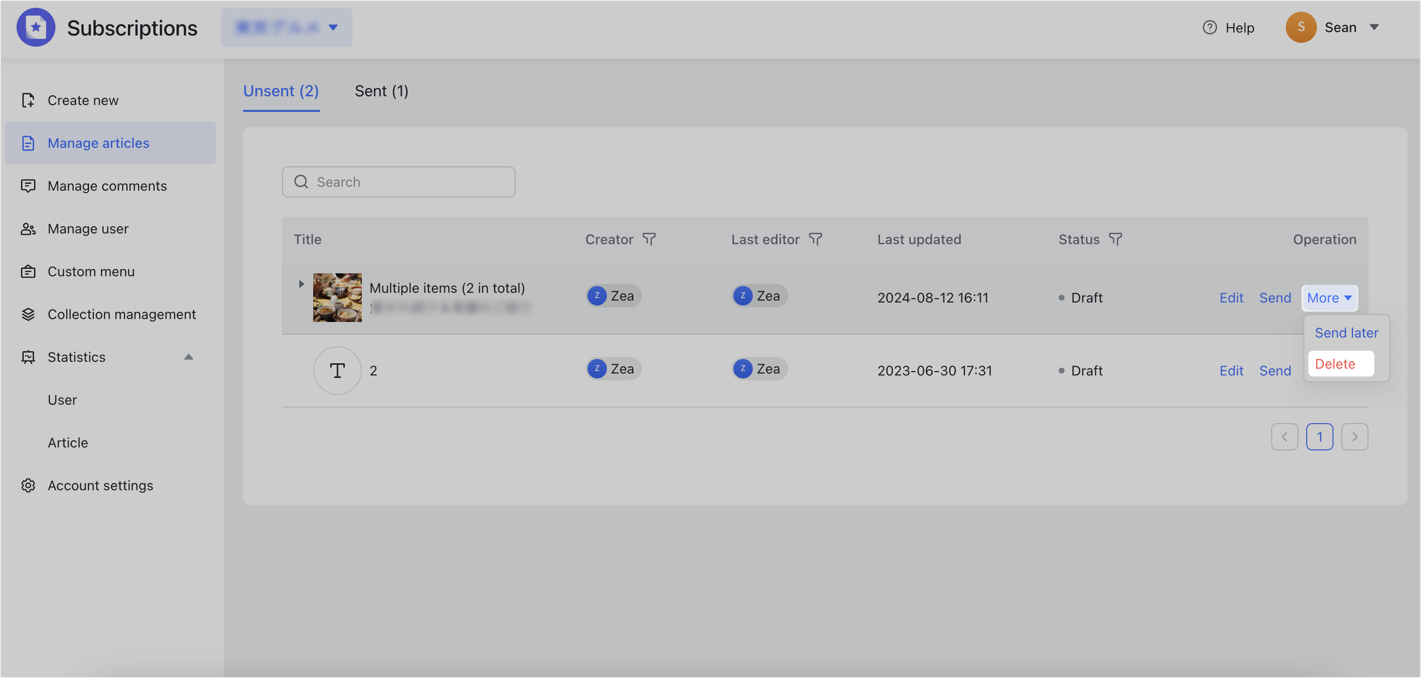Click the Subscriptions app logo
This screenshot has width=1421, height=678.
click(36, 26)
